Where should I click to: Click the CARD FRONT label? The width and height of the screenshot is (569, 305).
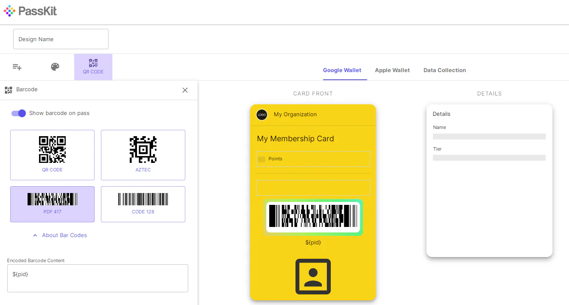[313, 93]
